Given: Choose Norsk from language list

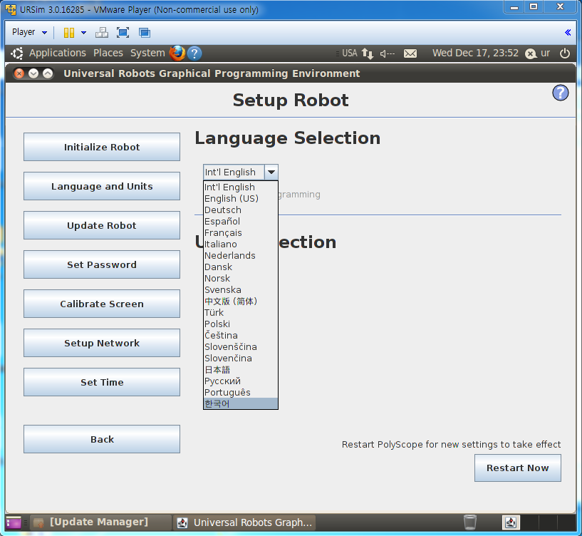Looking at the screenshot, I should [241, 278].
